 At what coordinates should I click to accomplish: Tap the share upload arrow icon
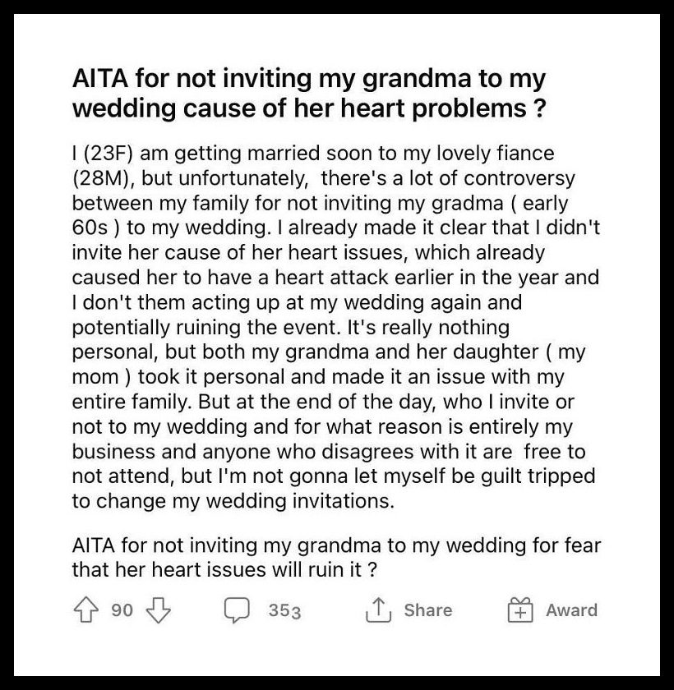coord(378,609)
